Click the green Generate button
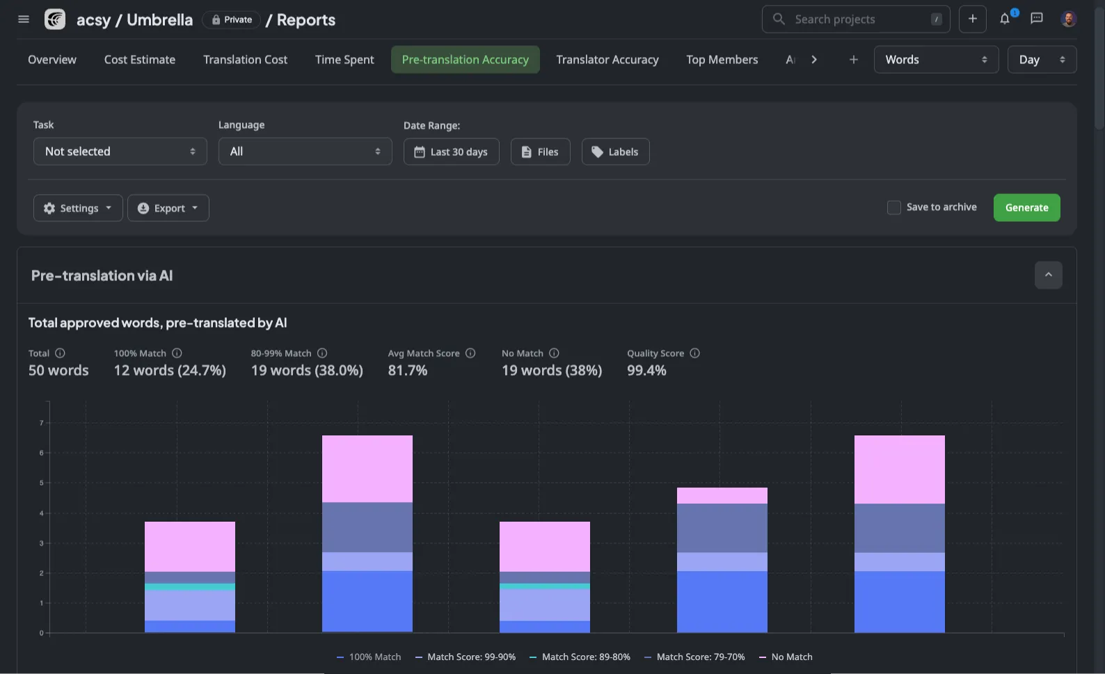The width and height of the screenshot is (1105, 674). 1026,208
